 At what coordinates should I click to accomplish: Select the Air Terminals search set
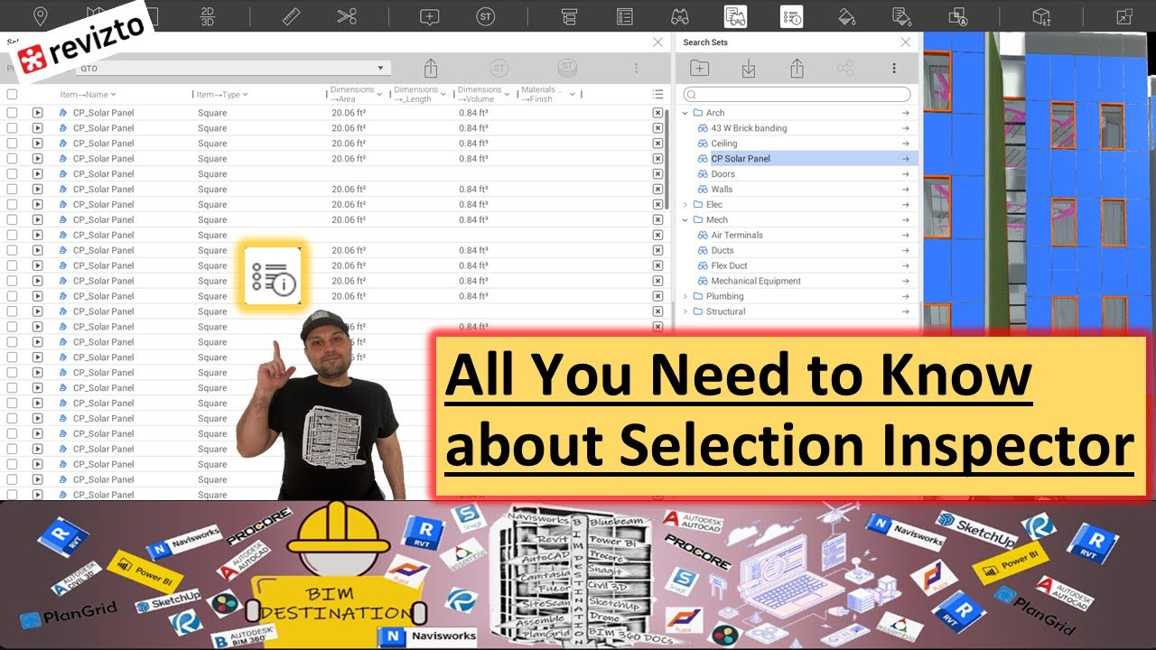click(x=737, y=236)
